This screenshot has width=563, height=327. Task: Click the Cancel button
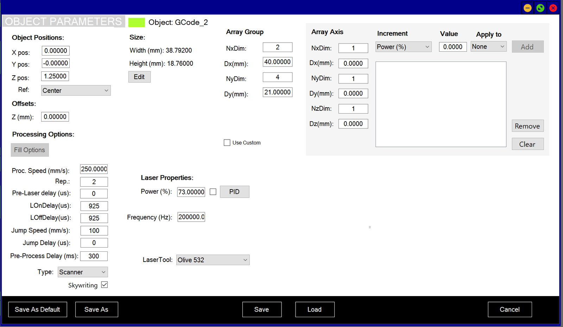[510, 309]
